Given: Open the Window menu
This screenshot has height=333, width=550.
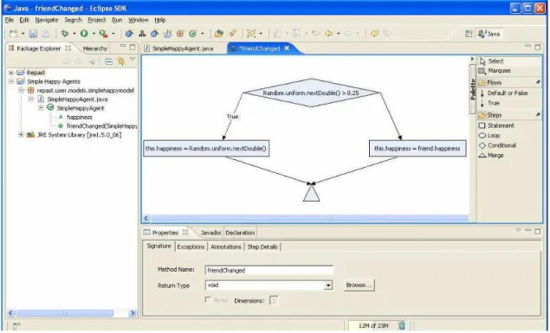Looking at the screenshot, I should coord(139,20).
